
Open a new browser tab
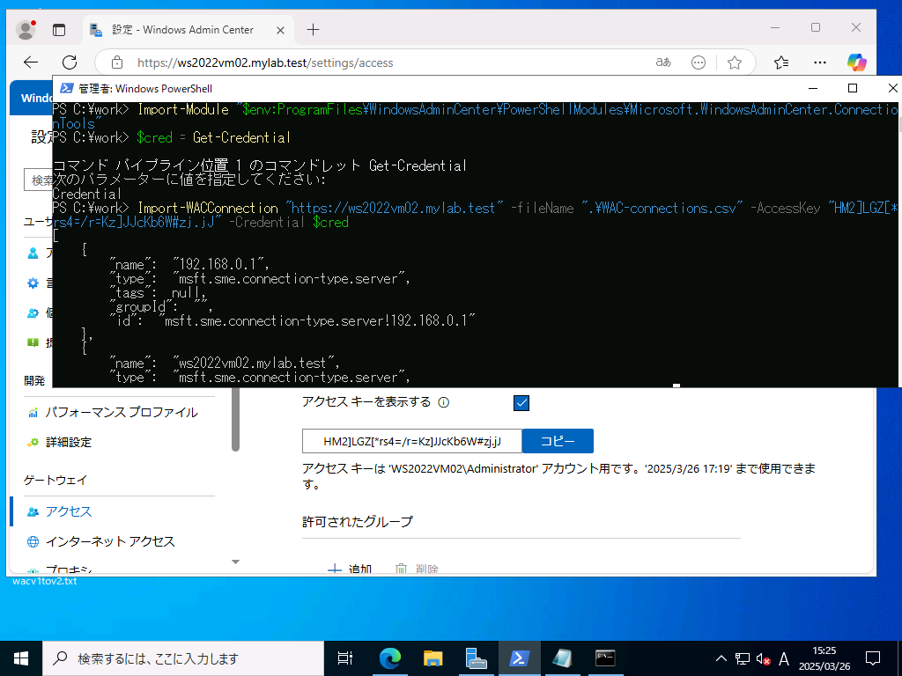tap(313, 30)
